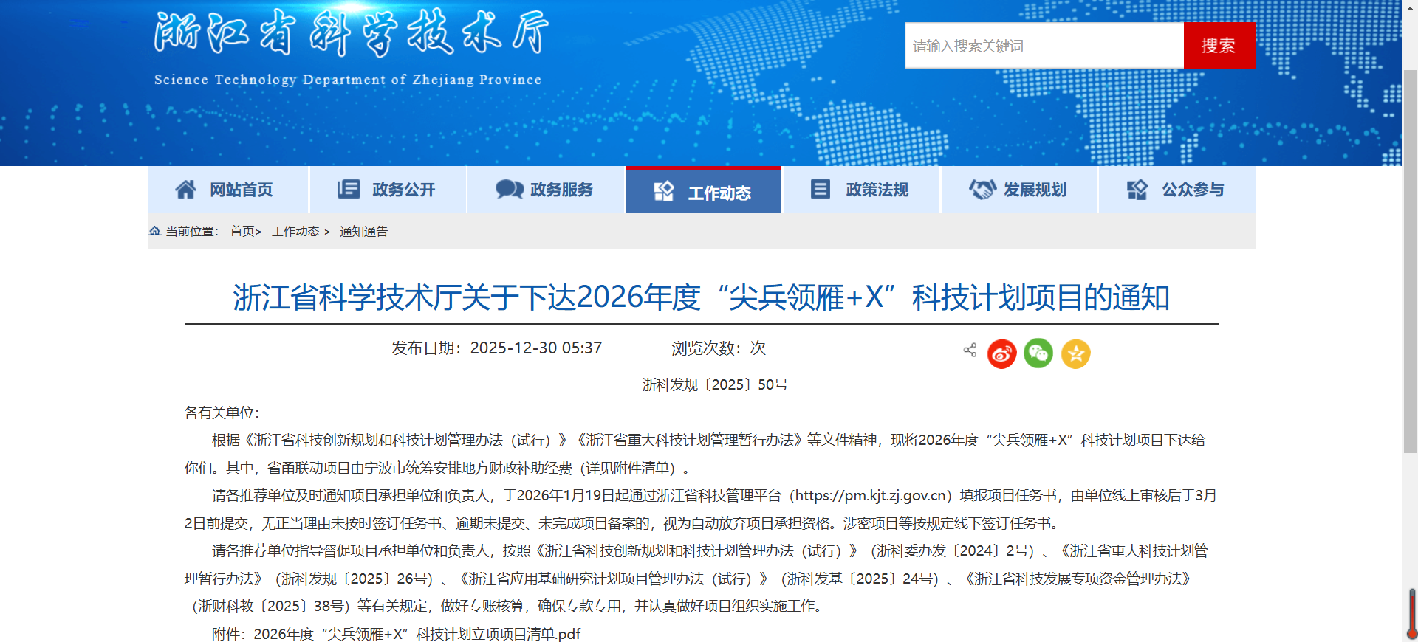Click the speech bubble icon for 政务服务

(509, 190)
